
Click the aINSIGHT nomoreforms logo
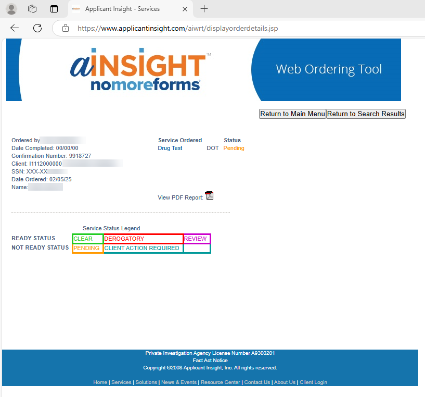138,71
